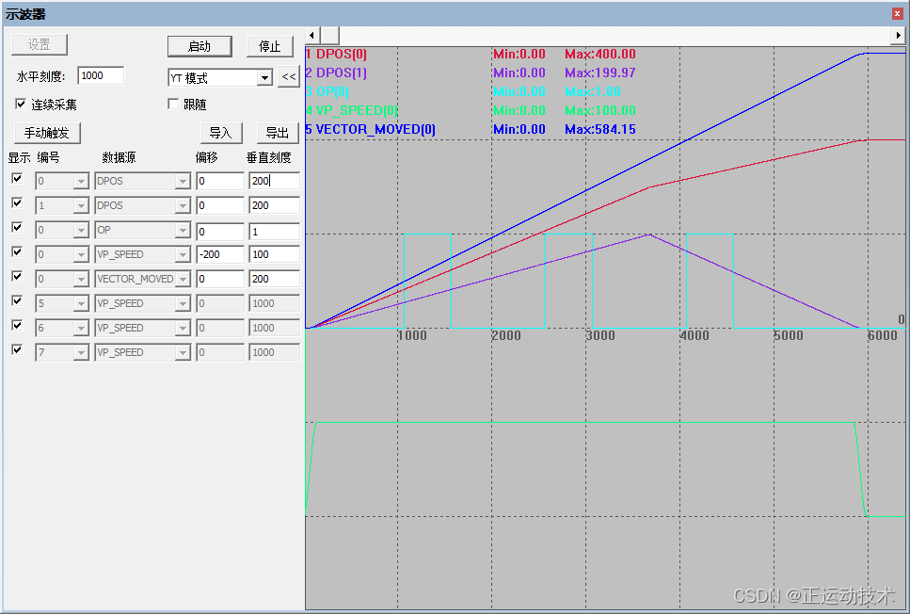Click the 5000 time axis label

[788, 335]
